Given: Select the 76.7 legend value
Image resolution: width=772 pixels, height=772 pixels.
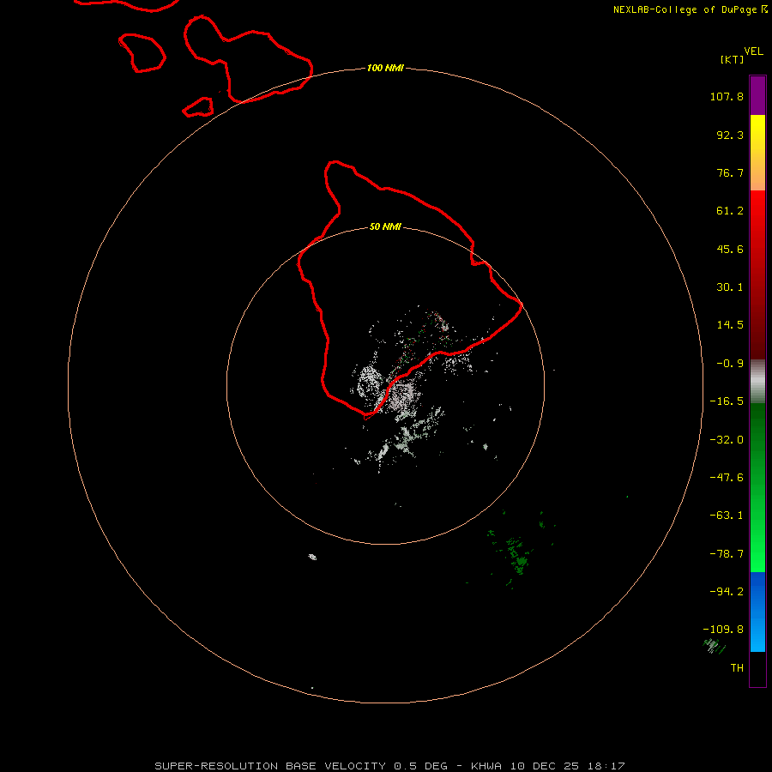Looking at the screenshot, I should (x=730, y=172).
